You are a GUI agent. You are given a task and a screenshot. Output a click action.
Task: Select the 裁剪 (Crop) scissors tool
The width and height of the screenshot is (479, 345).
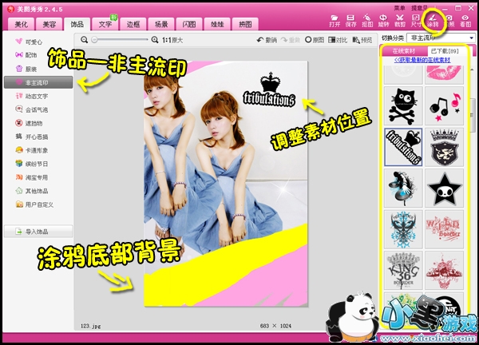[400, 19]
